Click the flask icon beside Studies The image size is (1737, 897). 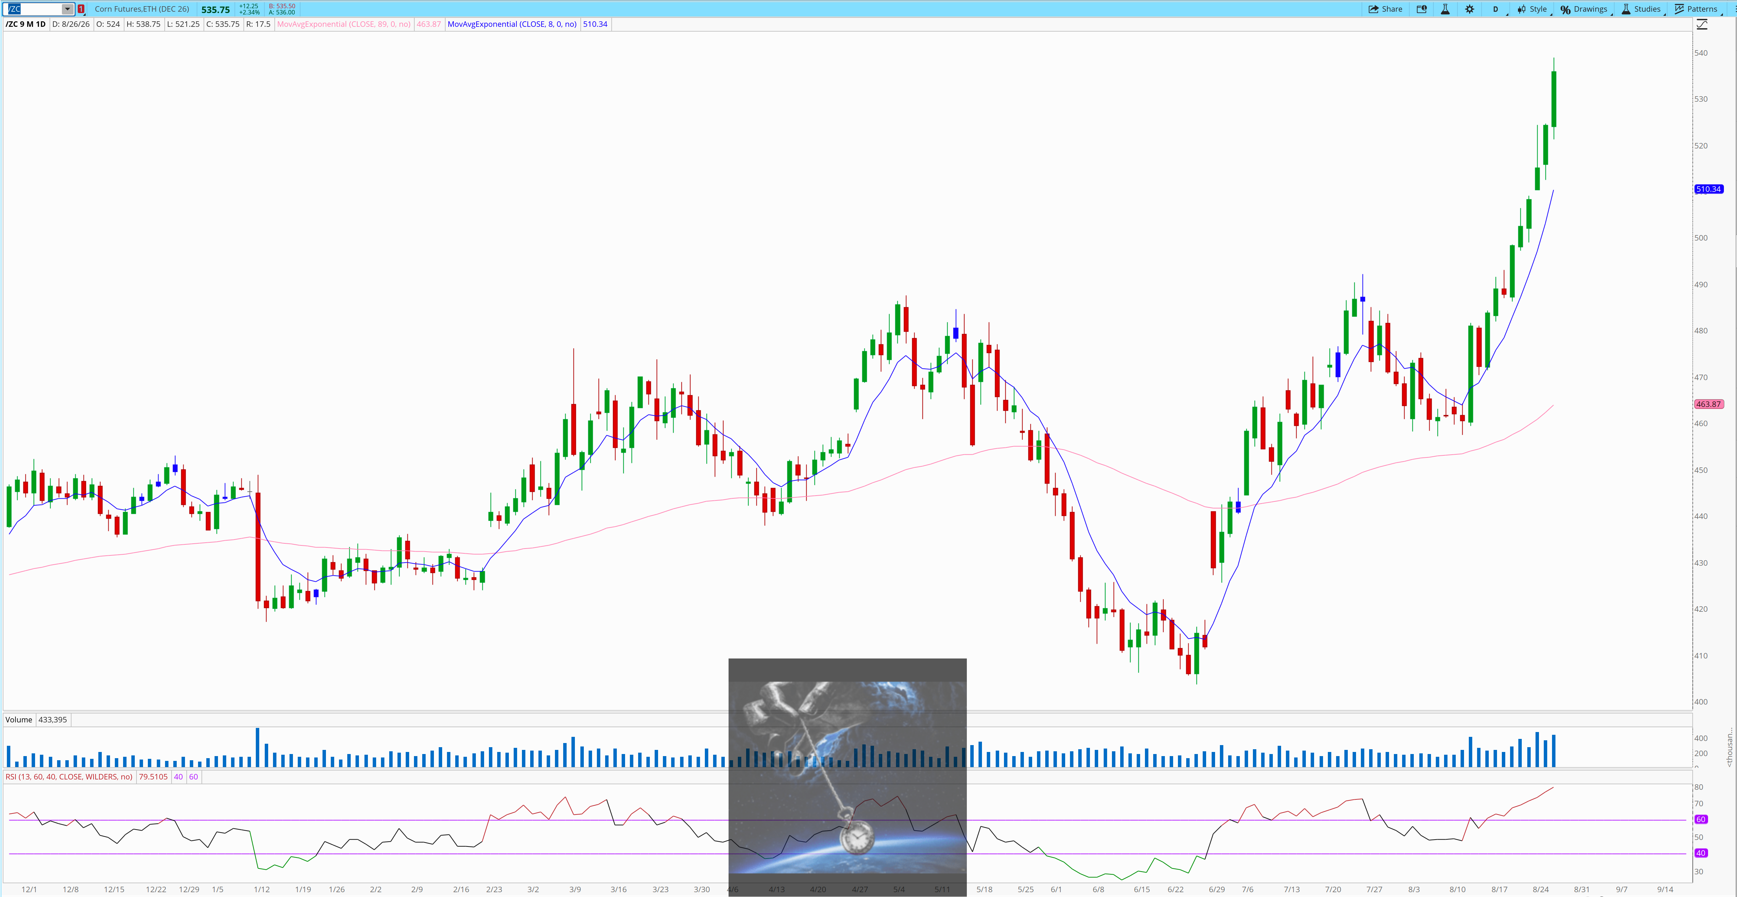(x=1626, y=9)
